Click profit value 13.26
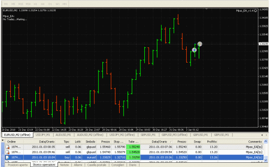The image size is (270, 167). click(213, 158)
